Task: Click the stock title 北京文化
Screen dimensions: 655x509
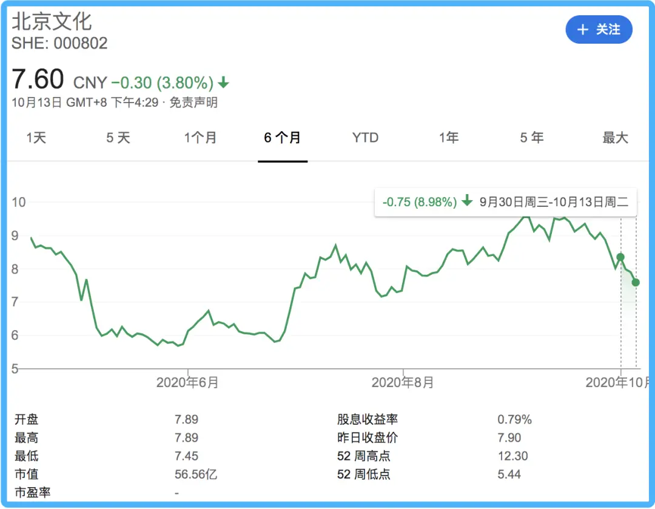Action: coord(52,21)
